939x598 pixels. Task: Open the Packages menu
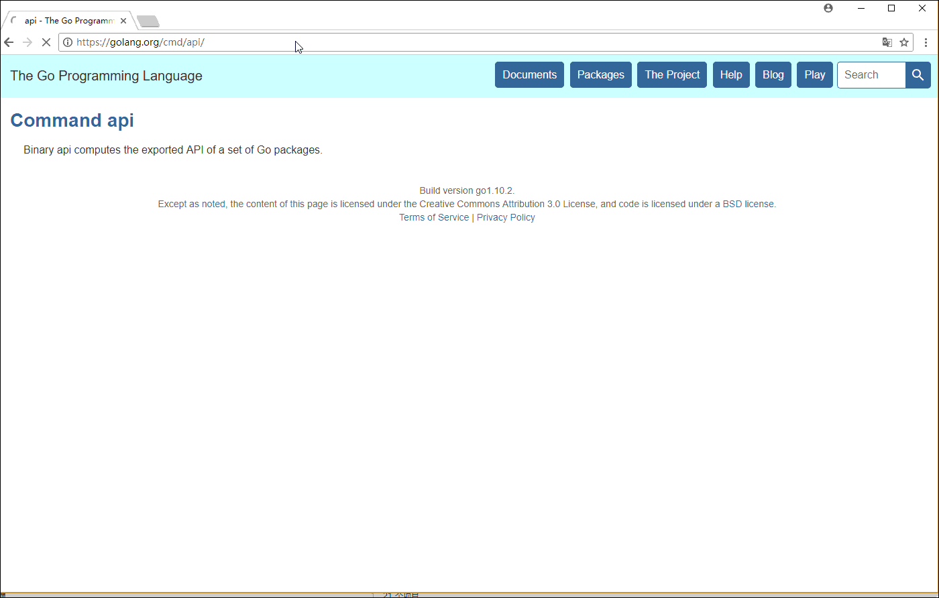coord(601,75)
